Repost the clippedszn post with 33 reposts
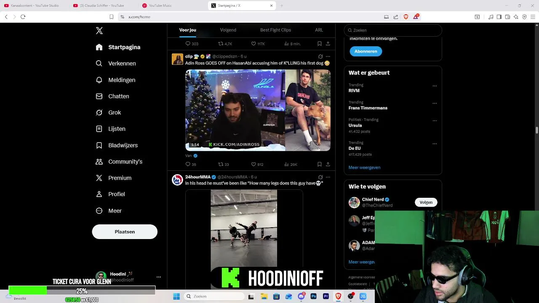This screenshot has width=539, height=303. point(223,165)
